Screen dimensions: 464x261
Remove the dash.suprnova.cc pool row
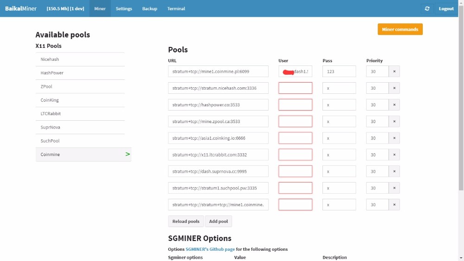394,171
